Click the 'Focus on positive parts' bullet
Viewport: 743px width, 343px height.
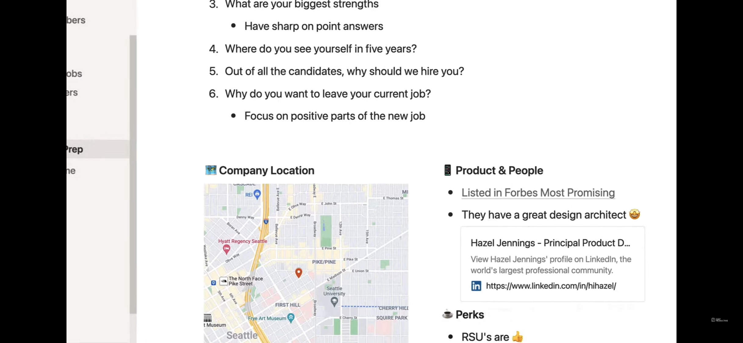coord(335,116)
